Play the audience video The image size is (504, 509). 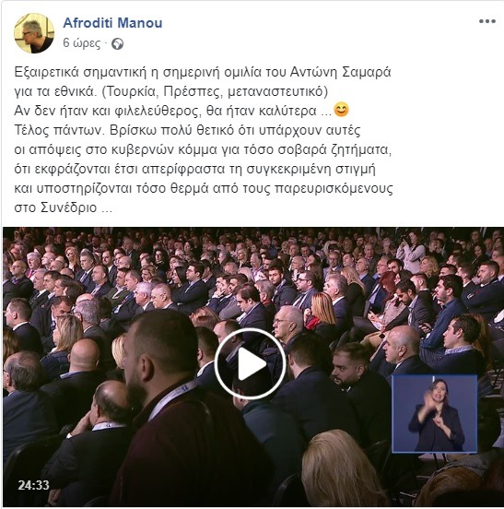pos(250,363)
